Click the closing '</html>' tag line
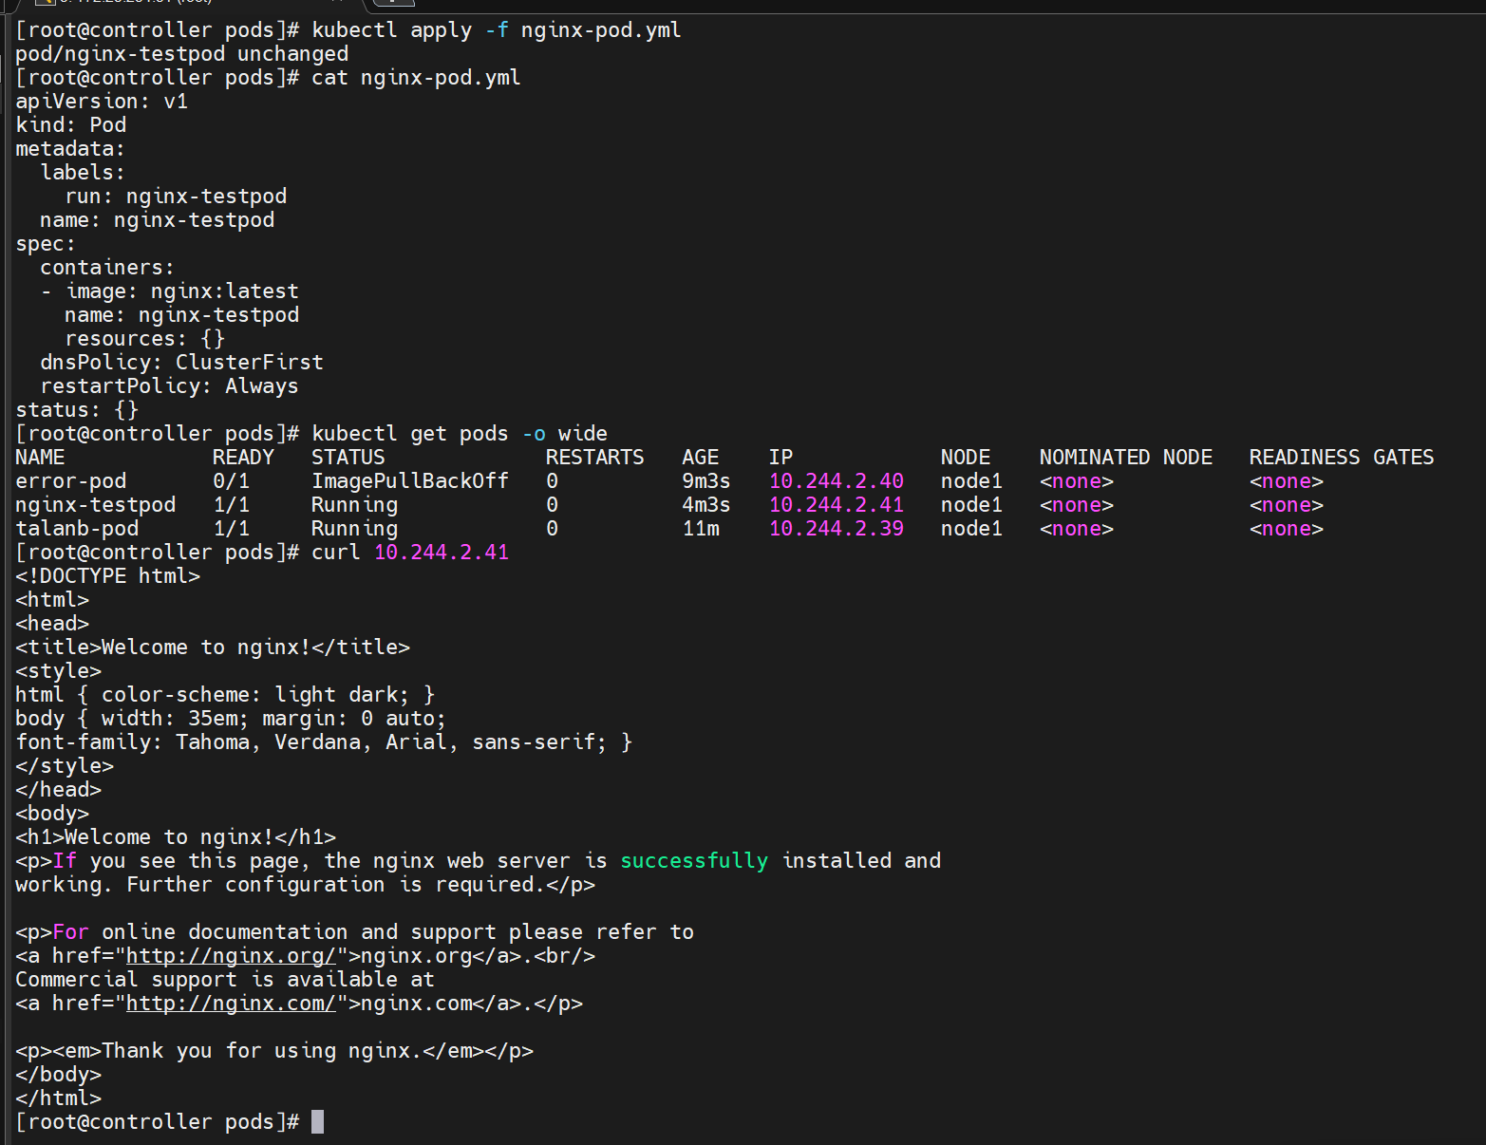1486x1145 pixels. (59, 1098)
